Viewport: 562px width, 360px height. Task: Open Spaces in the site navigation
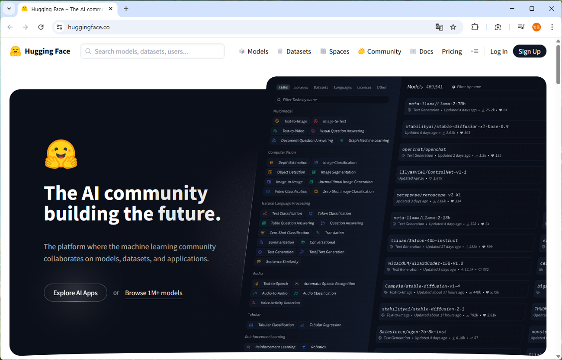(334, 51)
